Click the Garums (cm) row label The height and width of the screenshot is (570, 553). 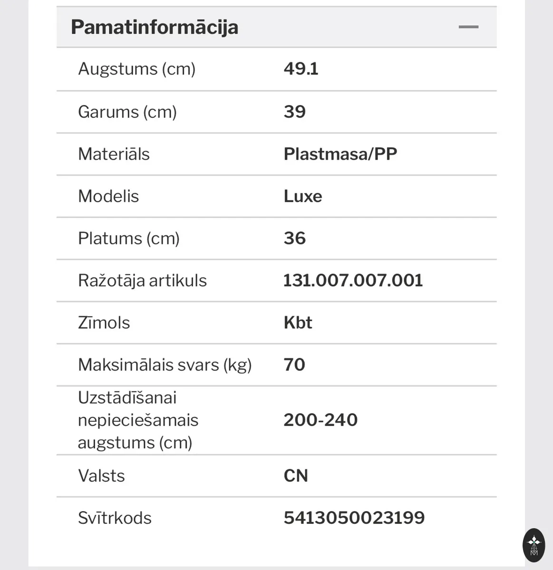tap(127, 112)
